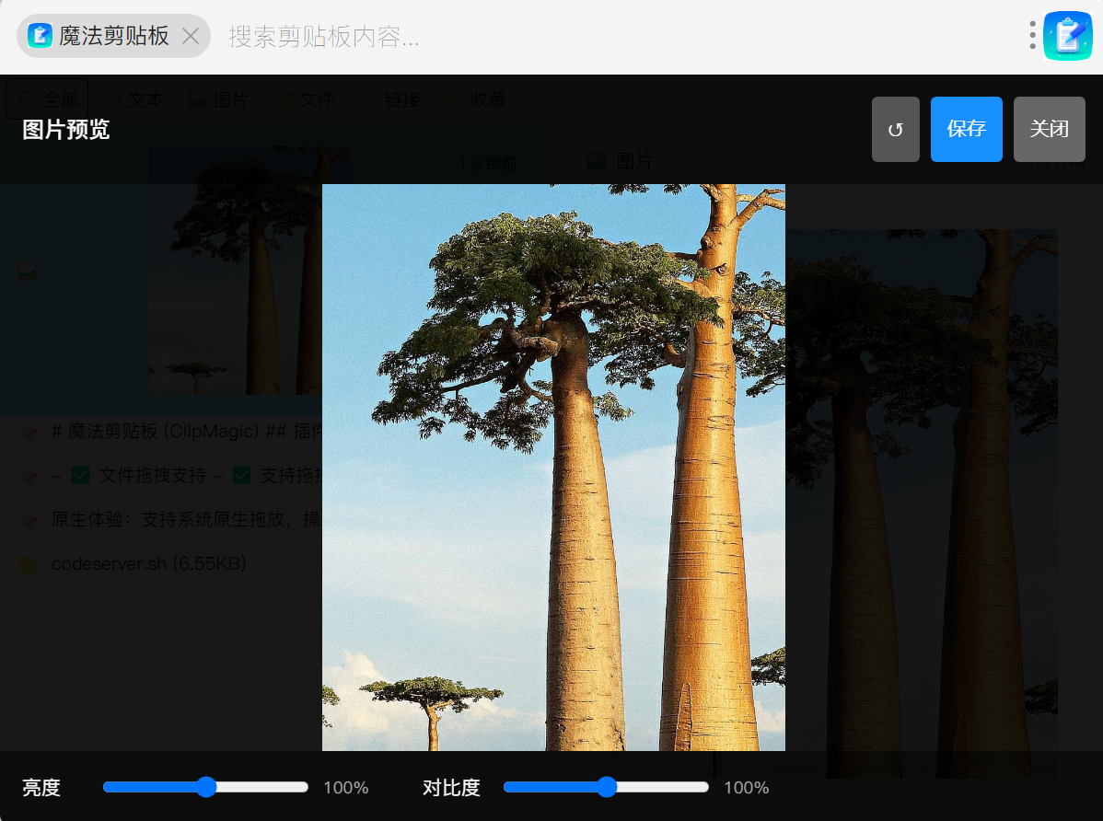Viewport: 1103px width, 821px height.
Task: Save the previewed image
Action: (x=967, y=130)
